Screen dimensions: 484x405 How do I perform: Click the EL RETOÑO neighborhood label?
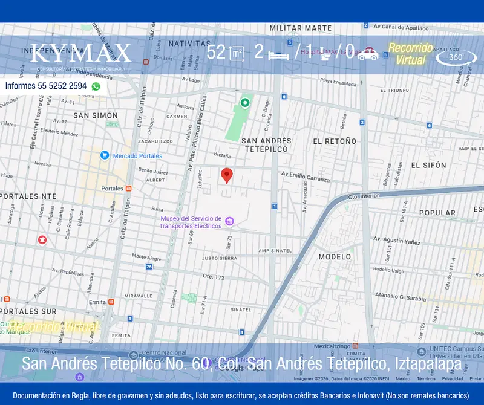click(x=335, y=141)
